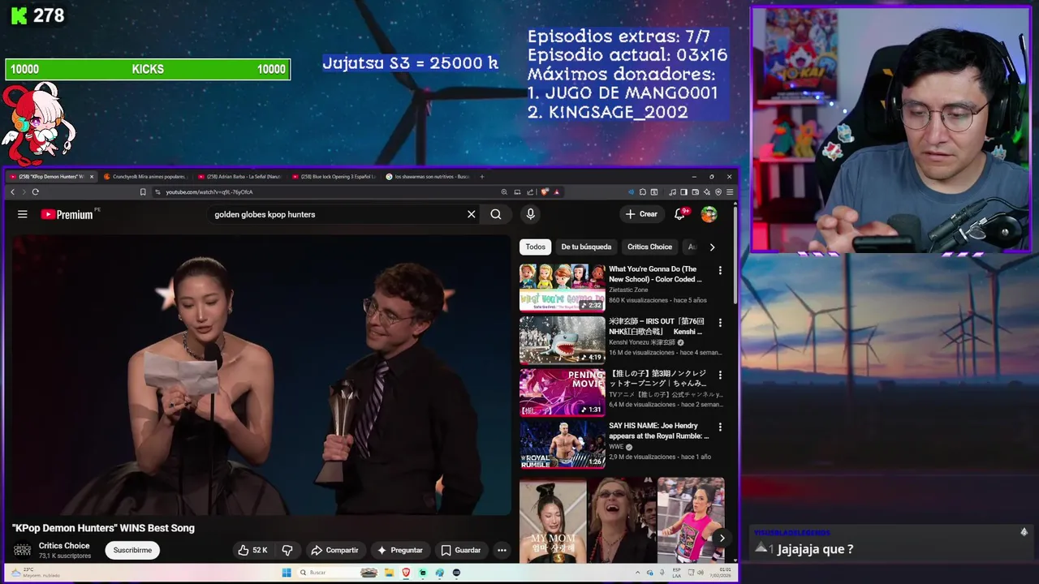The height and width of the screenshot is (584, 1039).
Task: Open options menu for SAY HIS NAME video
Action: [x=720, y=427]
